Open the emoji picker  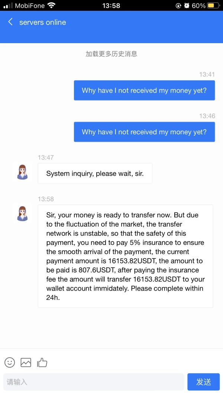[x=10, y=362]
